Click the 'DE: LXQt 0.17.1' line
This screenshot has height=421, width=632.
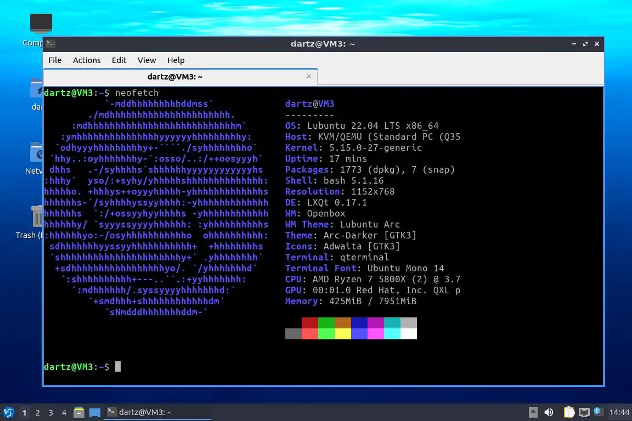326,202
